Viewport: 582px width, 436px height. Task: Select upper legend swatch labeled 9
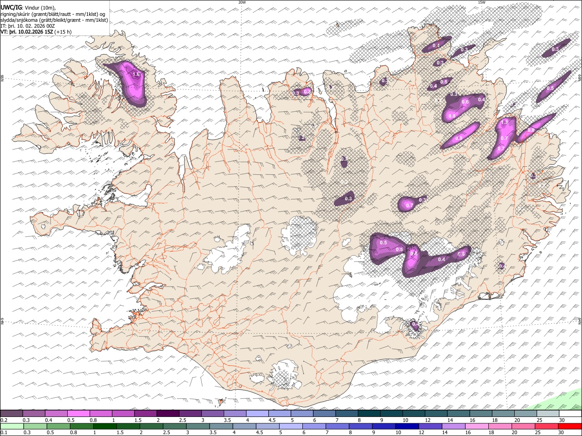391,413
